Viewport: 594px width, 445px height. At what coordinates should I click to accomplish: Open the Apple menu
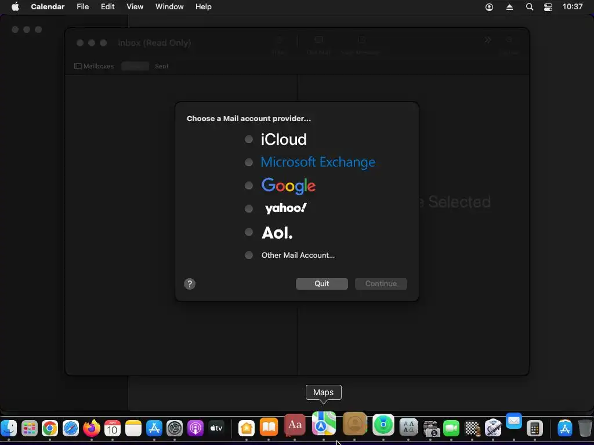tap(15, 7)
